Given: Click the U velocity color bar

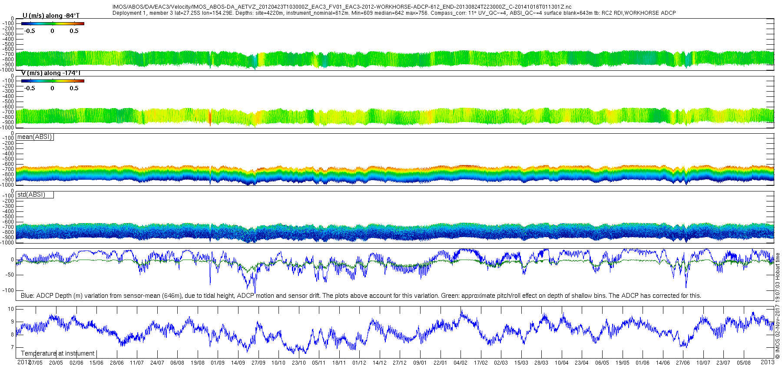Looking at the screenshot, I should 53,23.
